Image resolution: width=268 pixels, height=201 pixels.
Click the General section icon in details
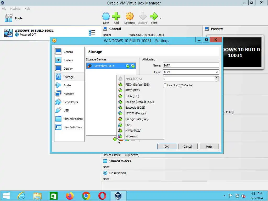(105, 29)
